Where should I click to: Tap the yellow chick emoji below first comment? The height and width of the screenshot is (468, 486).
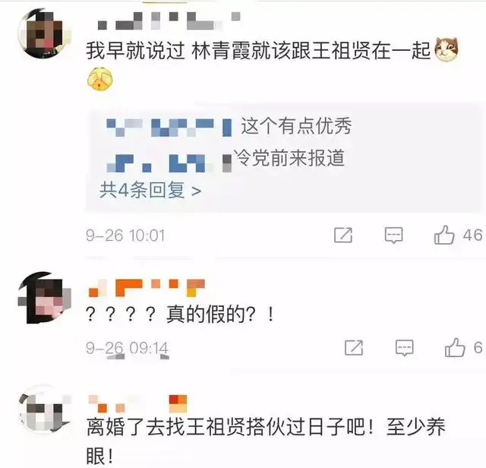point(99,80)
